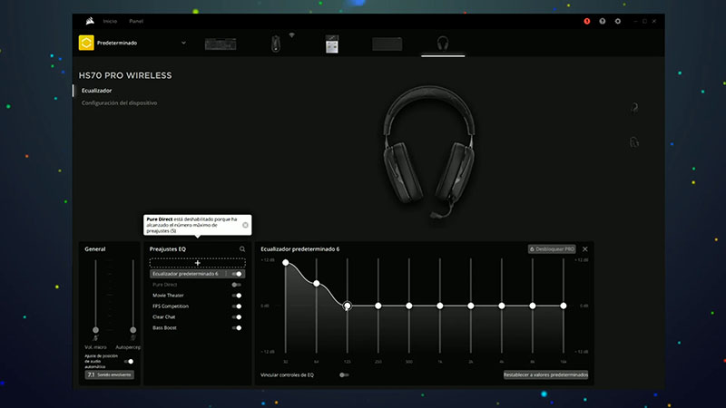The image size is (726, 408).
Task: Toggle Ecualizador predeterminado 6 preset switch
Action: [x=237, y=274]
